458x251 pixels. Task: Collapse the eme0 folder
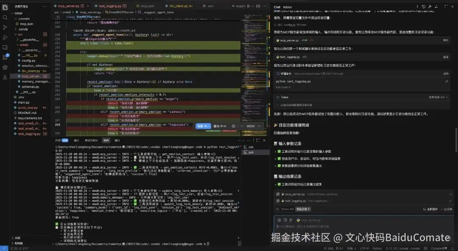tap(23, 44)
